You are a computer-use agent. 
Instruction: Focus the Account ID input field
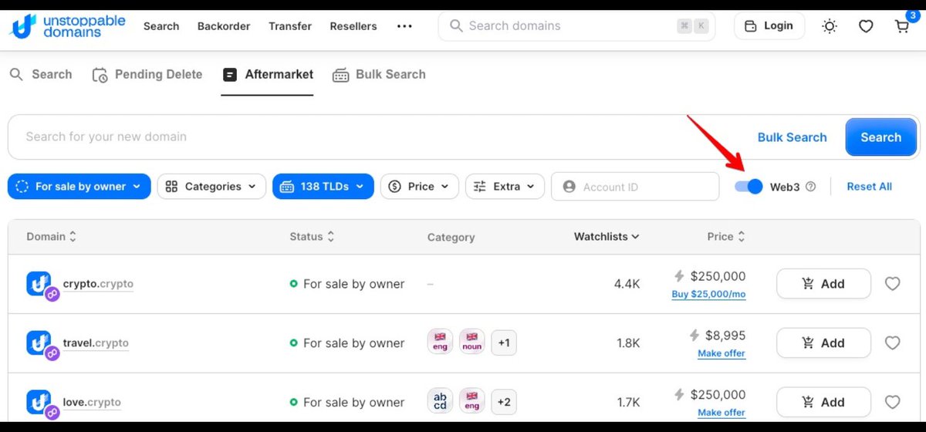click(x=635, y=187)
